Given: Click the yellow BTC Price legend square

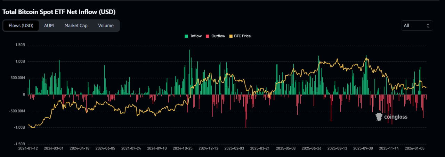Looking at the screenshot, I should (x=230, y=36).
